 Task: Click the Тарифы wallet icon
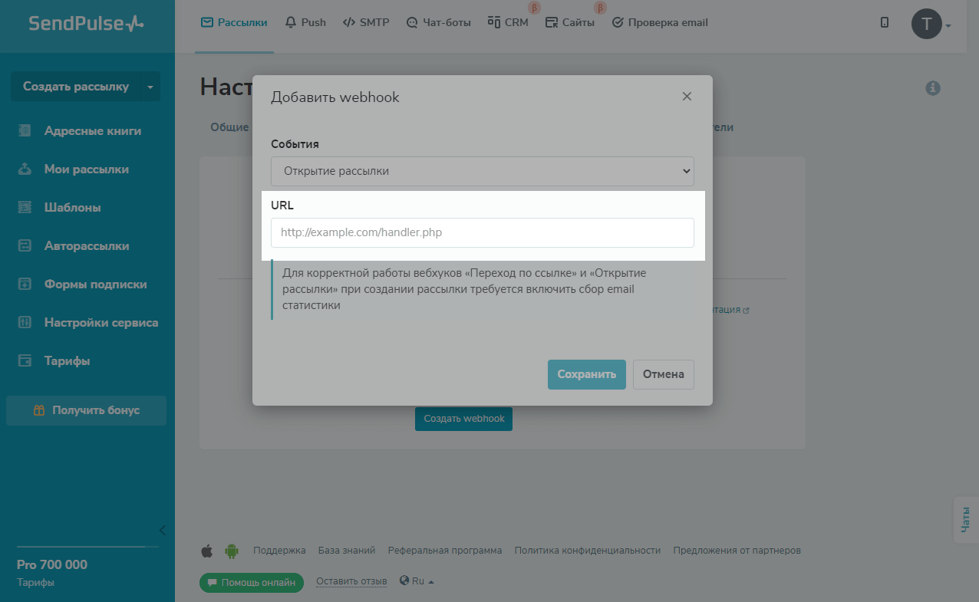coord(25,361)
